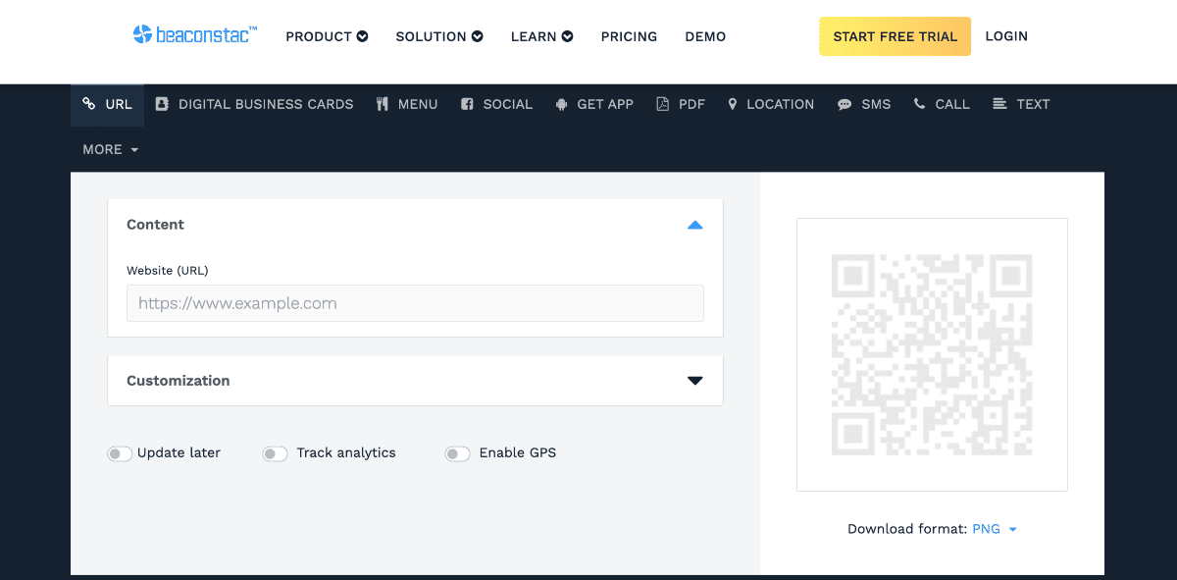Select the Digital Business Cards contact icon
Image resolution: width=1177 pixels, height=580 pixels.
click(162, 104)
